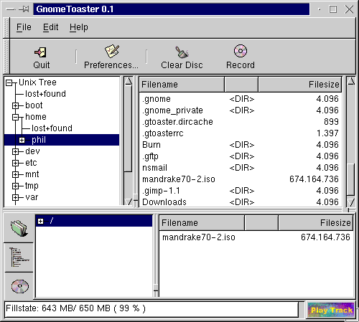Collapse the Unix Tree root node

[x=9, y=82]
